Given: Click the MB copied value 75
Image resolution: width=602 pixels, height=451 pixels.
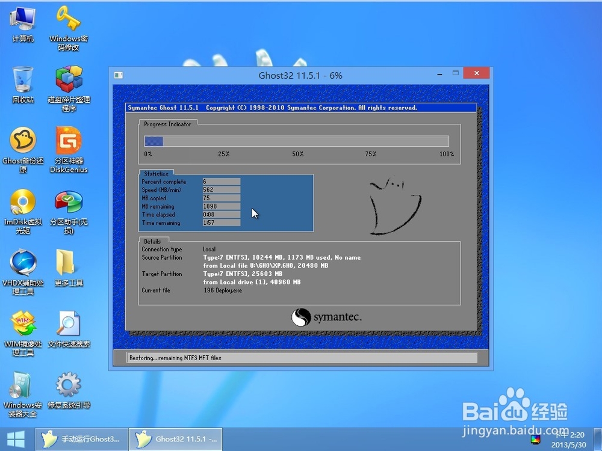Looking at the screenshot, I should [222, 198].
